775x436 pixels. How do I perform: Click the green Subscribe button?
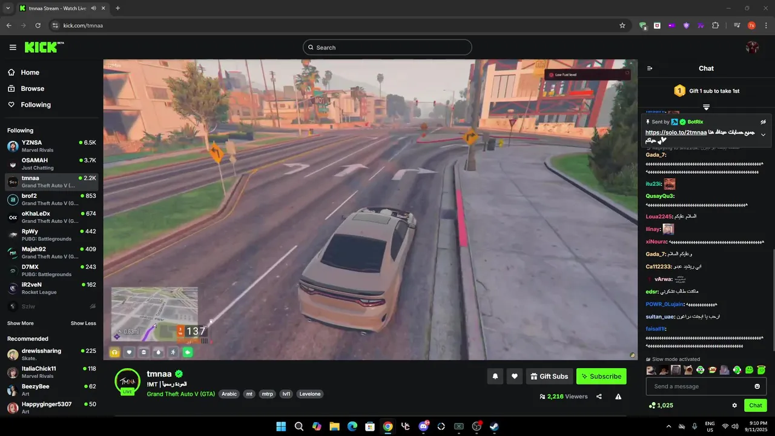[x=601, y=376]
